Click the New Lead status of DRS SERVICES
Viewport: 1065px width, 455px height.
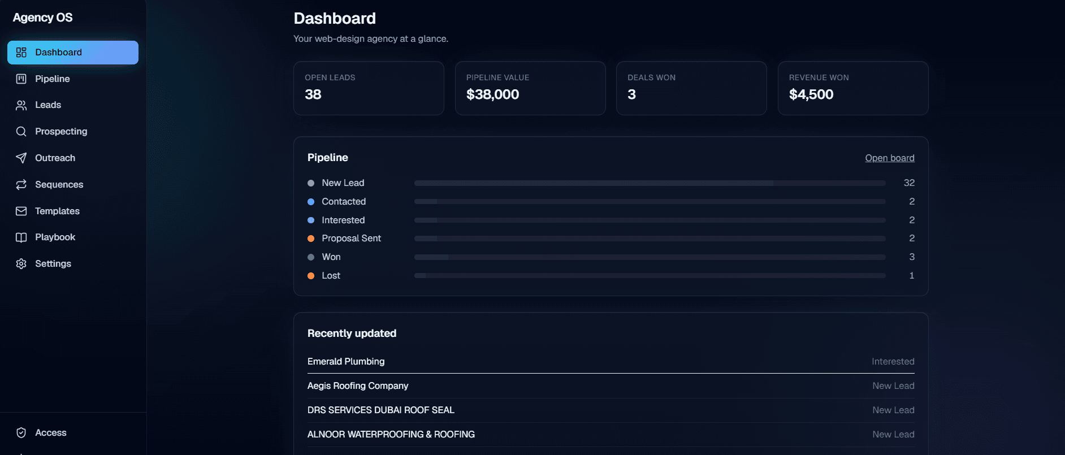click(893, 410)
